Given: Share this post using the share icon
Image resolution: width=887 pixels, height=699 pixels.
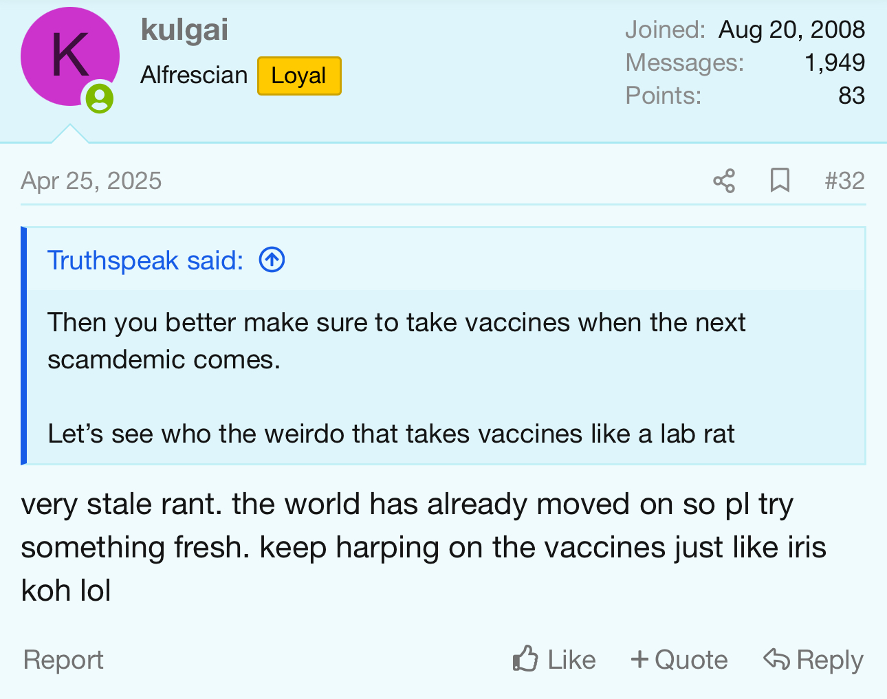Looking at the screenshot, I should pyautogui.click(x=724, y=181).
